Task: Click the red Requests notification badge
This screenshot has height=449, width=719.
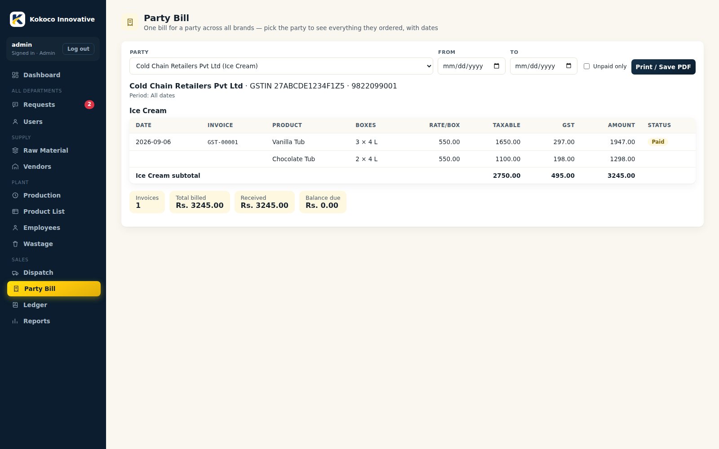Action: point(89,105)
